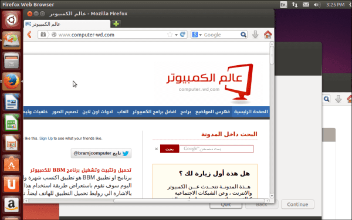352x220 pixels.
Task: Click the Twitter bird follow icon
Action: coord(126,153)
